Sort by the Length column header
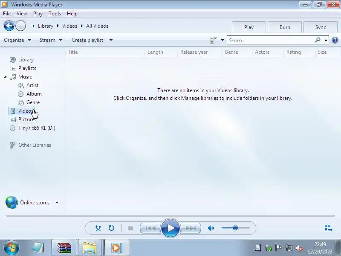Viewport: 341px width, 256px height. 161,52
